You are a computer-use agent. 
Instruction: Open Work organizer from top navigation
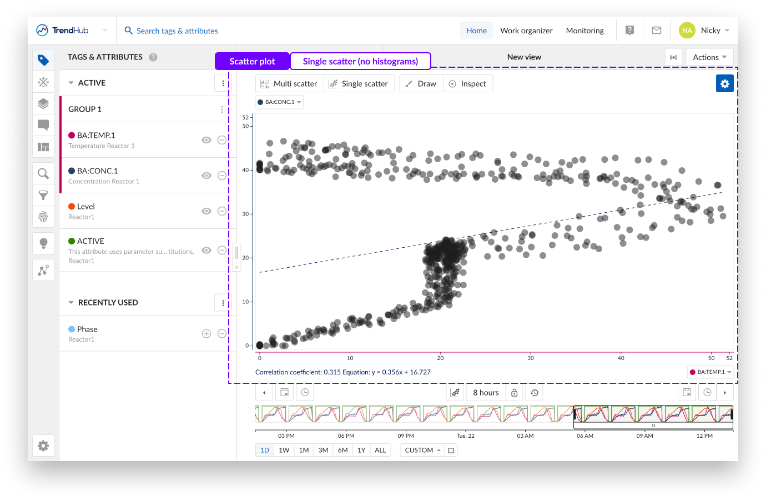click(x=526, y=31)
